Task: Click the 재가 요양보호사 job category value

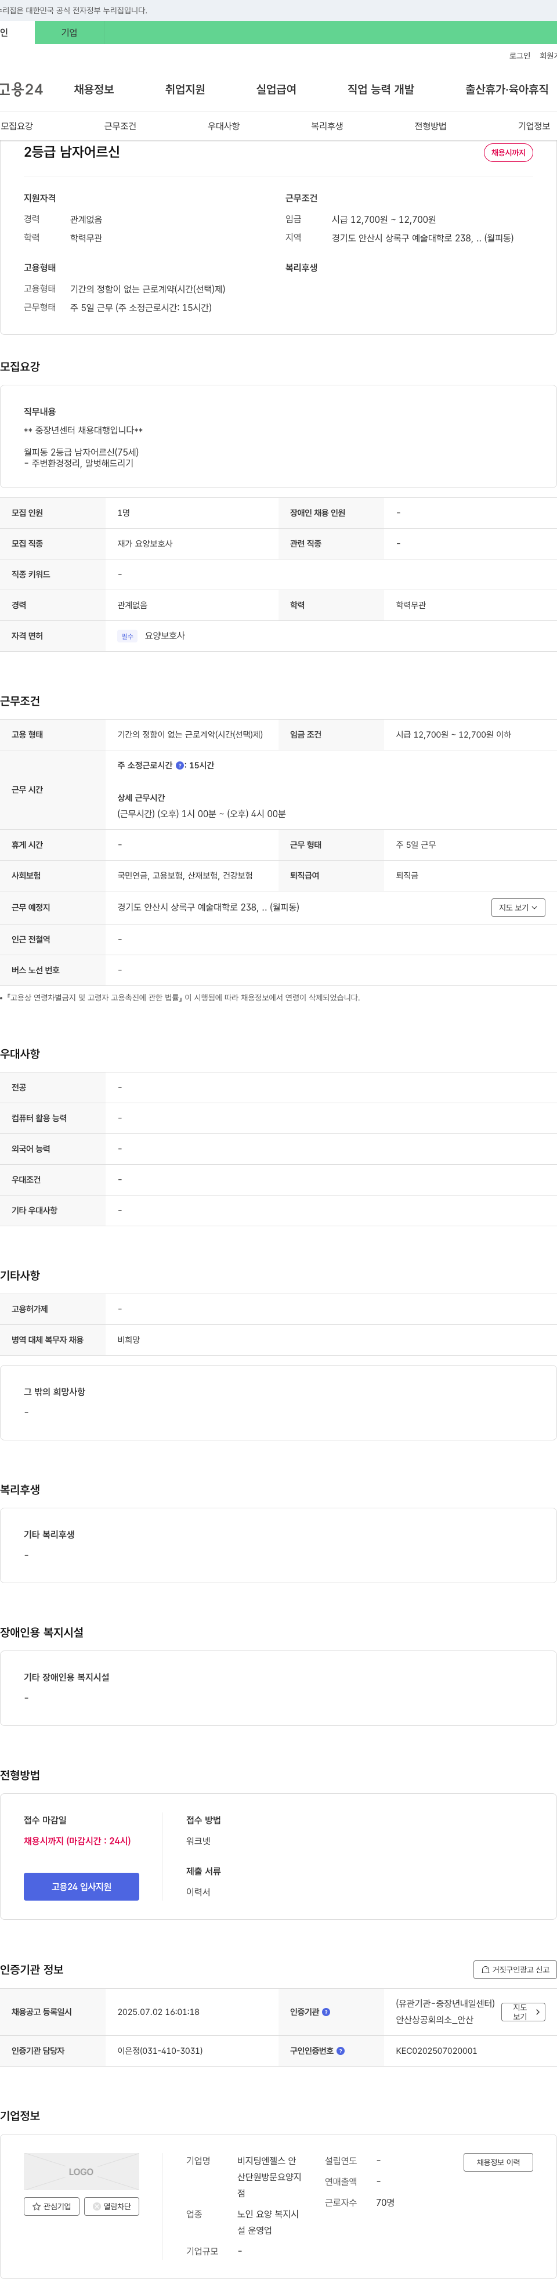Action: tap(145, 544)
